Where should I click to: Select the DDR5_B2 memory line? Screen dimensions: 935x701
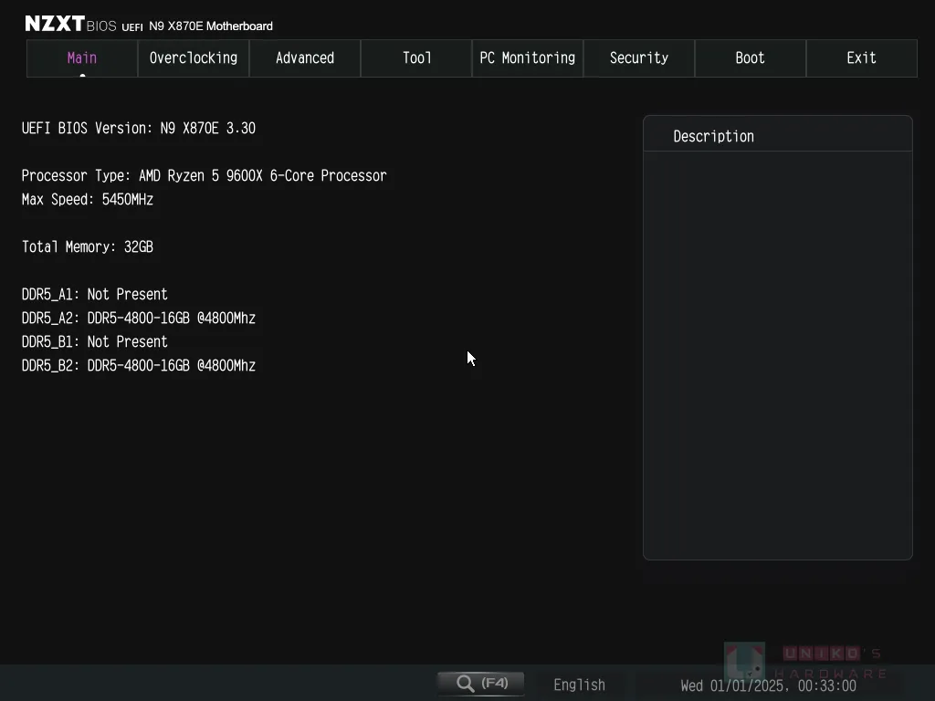click(x=139, y=365)
